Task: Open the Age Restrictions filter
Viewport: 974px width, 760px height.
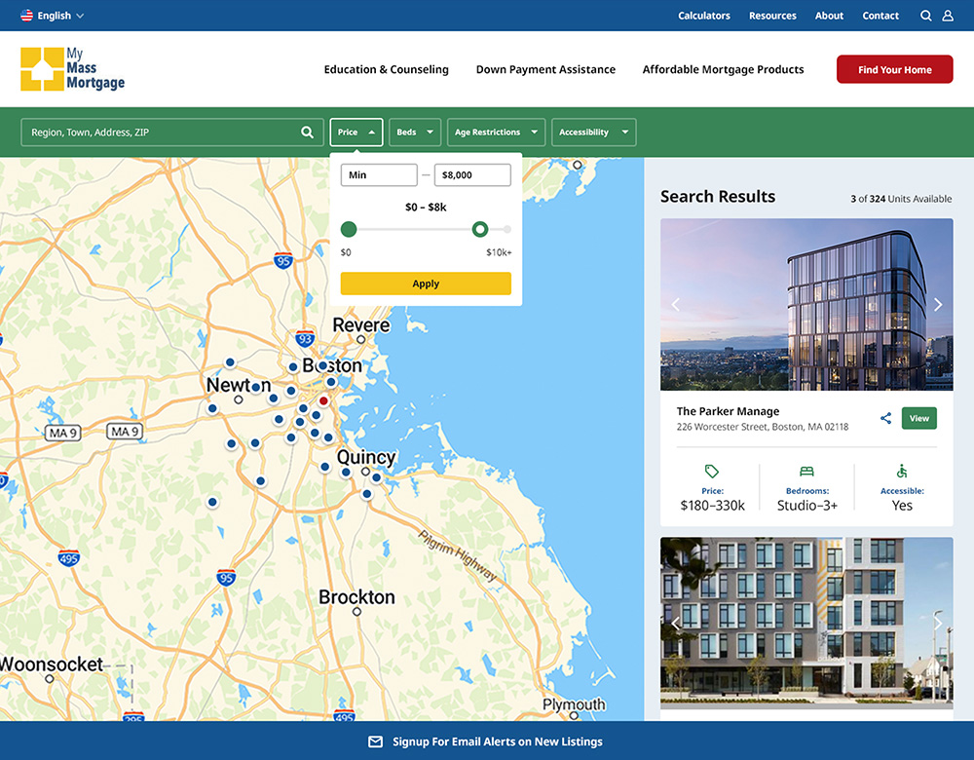Action: pos(496,133)
